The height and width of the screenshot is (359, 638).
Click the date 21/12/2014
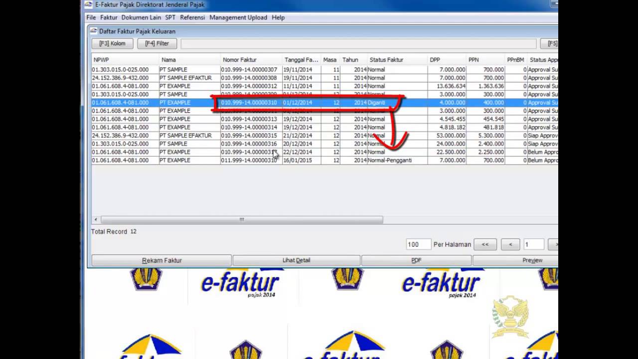[298, 136]
